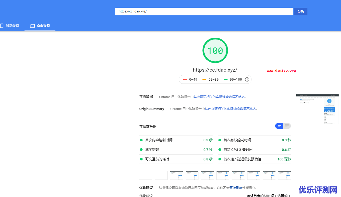Switch to the detailed metrics list view
The width and height of the screenshot is (341, 197).
287,126
